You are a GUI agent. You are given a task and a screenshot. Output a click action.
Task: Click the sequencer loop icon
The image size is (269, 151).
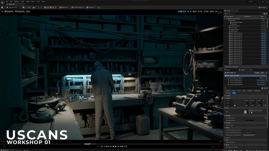126,147
